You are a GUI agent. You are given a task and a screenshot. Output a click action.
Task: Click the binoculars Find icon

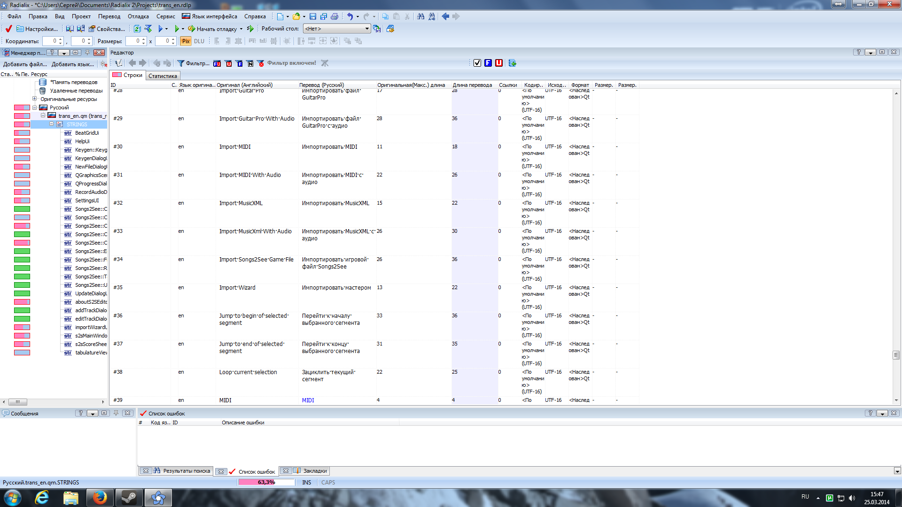click(x=420, y=16)
